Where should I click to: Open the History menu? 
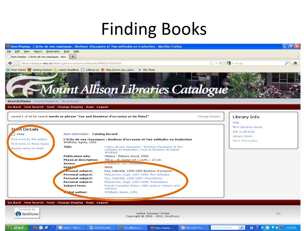pos(38,51)
